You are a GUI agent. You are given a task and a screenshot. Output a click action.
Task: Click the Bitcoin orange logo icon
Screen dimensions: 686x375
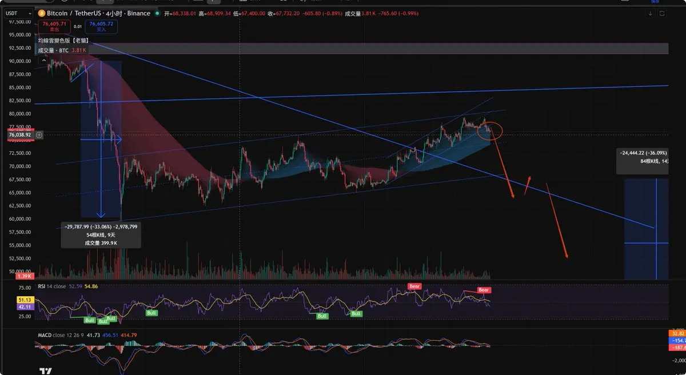tap(41, 13)
